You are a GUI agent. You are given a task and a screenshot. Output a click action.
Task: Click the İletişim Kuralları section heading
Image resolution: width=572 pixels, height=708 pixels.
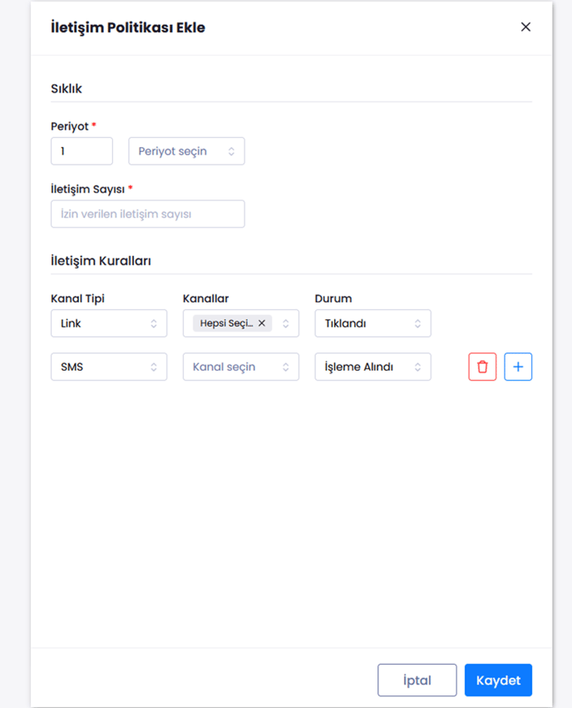(x=101, y=261)
